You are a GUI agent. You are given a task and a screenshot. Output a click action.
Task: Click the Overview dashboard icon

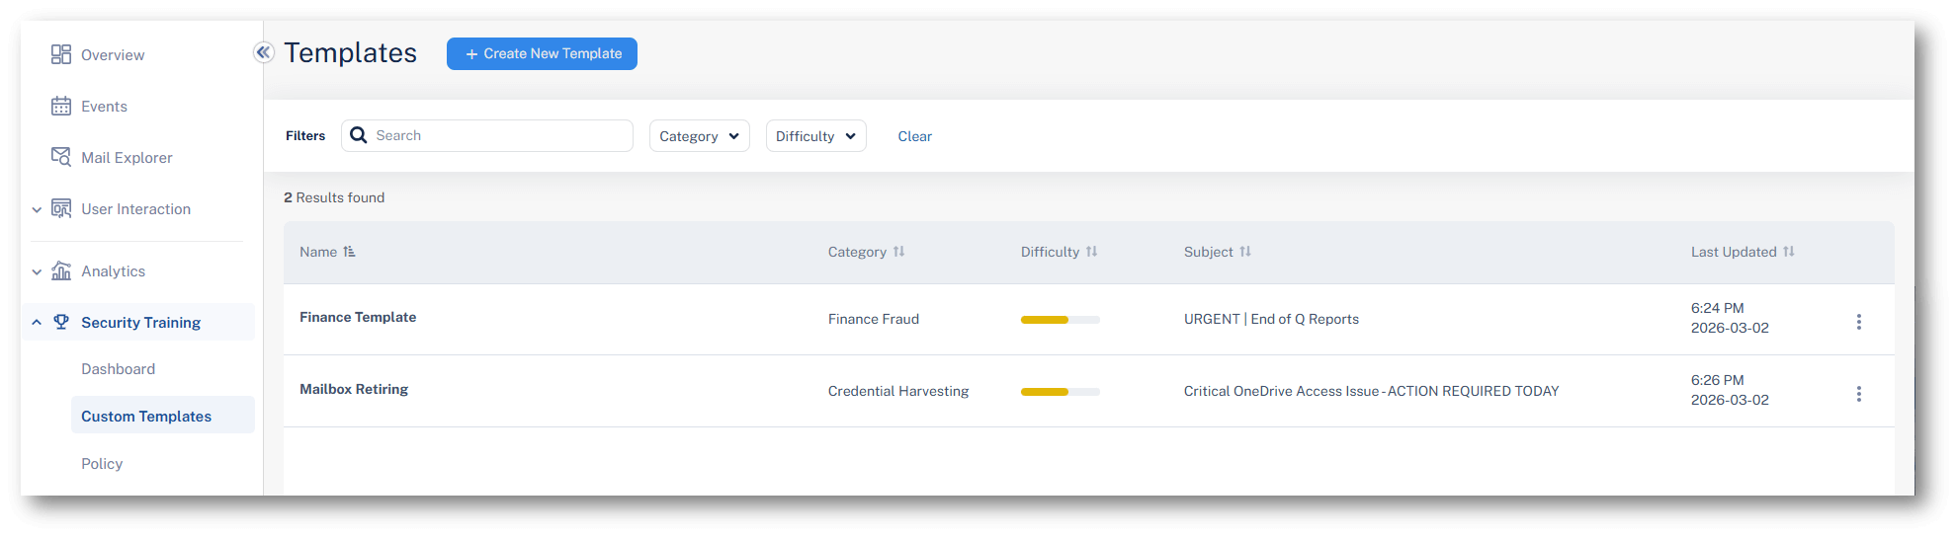61,54
